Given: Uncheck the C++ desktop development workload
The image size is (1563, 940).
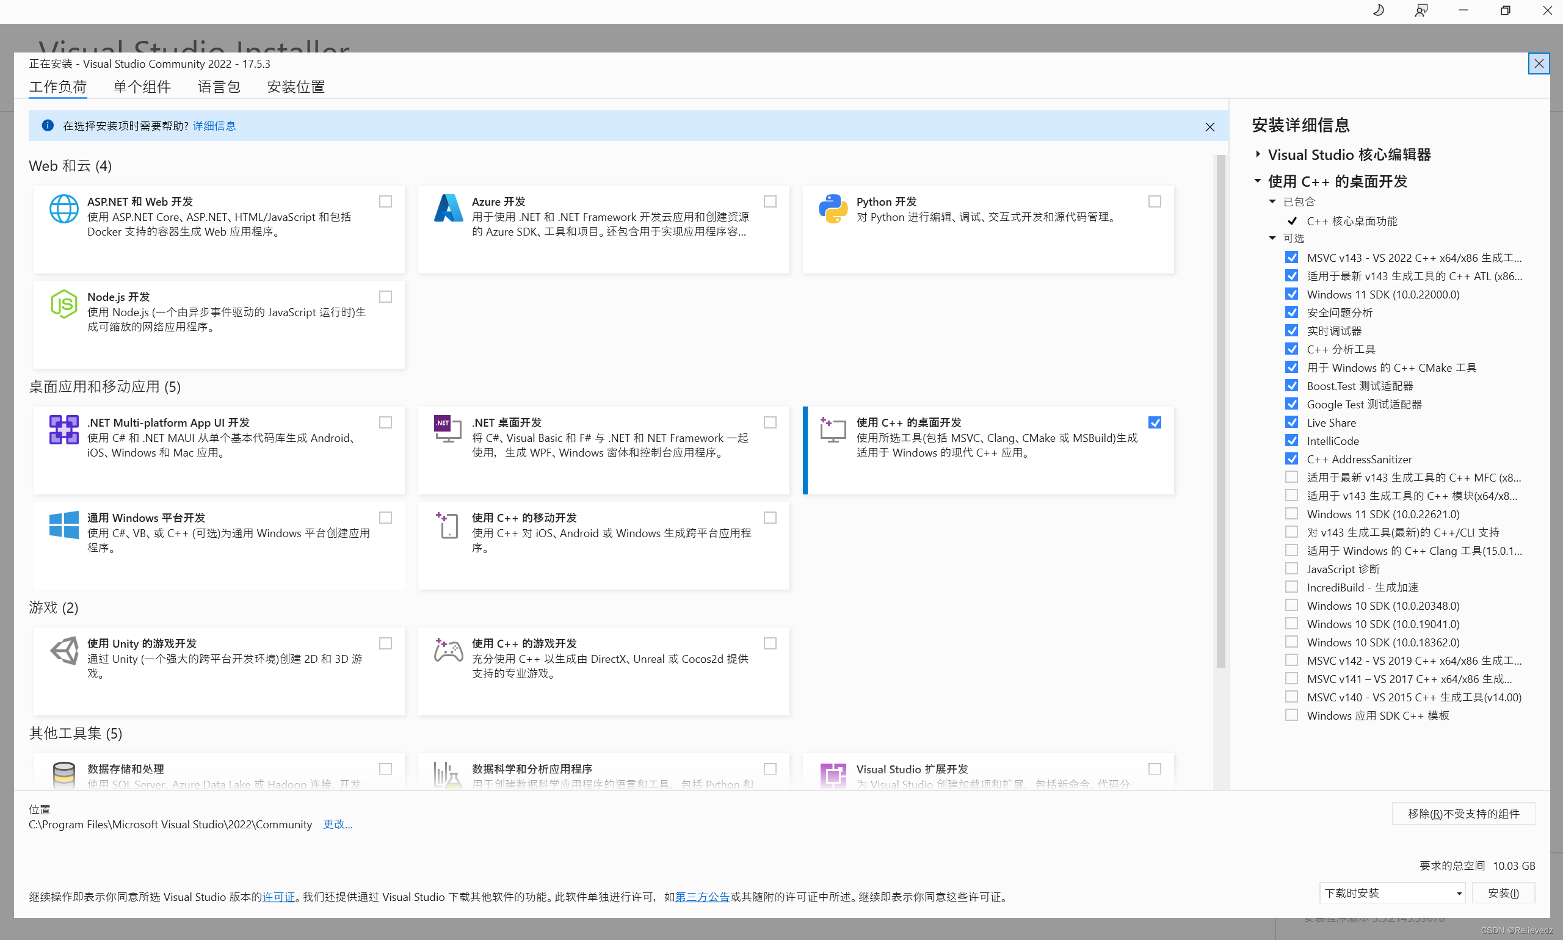Looking at the screenshot, I should [1155, 422].
